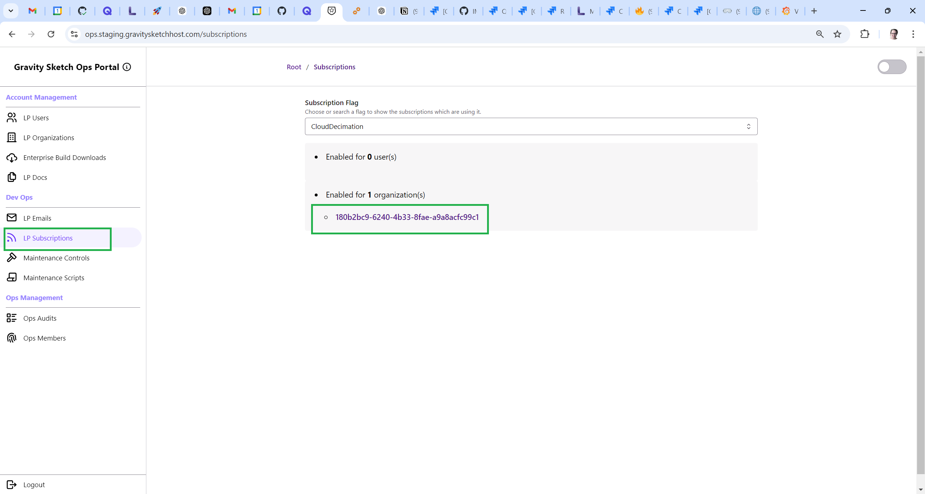925x494 pixels.
Task: Switch to the orange gears icon tab
Action: click(357, 11)
